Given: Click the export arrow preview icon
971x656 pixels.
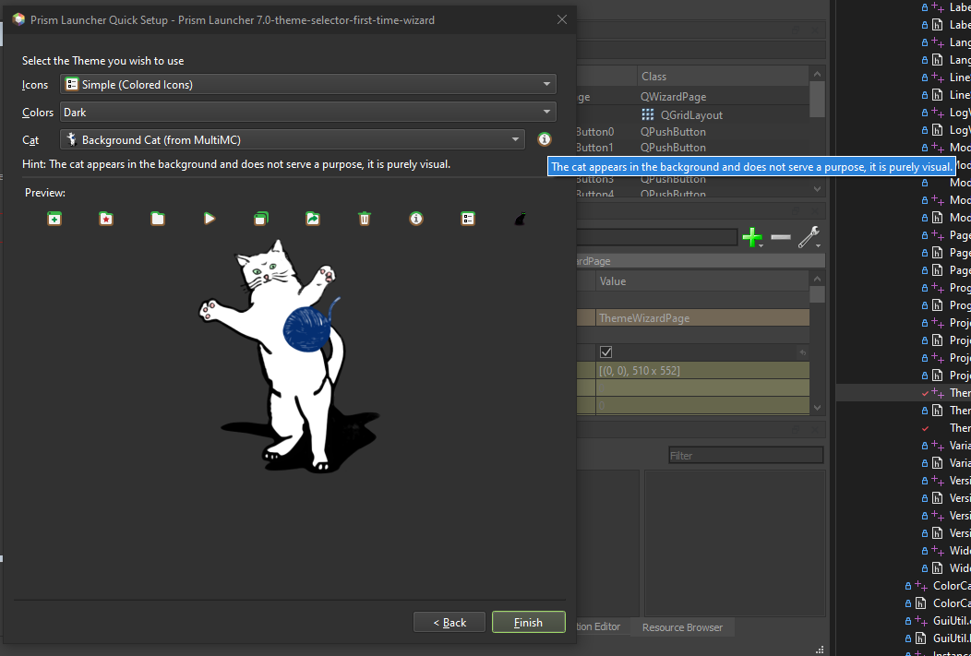Looking at the screenshot, I should (313, 219).
